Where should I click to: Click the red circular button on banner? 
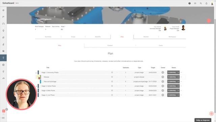[209, 21]
